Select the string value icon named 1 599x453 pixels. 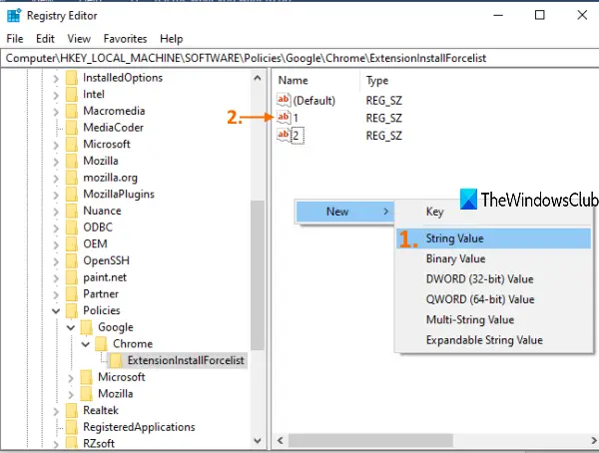[x=284, y=118]
